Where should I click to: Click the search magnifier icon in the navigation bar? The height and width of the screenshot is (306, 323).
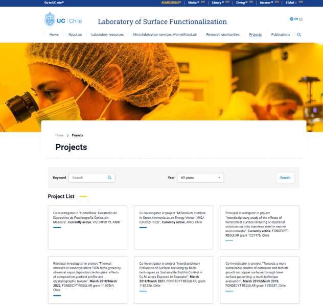pyautogui.click(x=299, y=35)
